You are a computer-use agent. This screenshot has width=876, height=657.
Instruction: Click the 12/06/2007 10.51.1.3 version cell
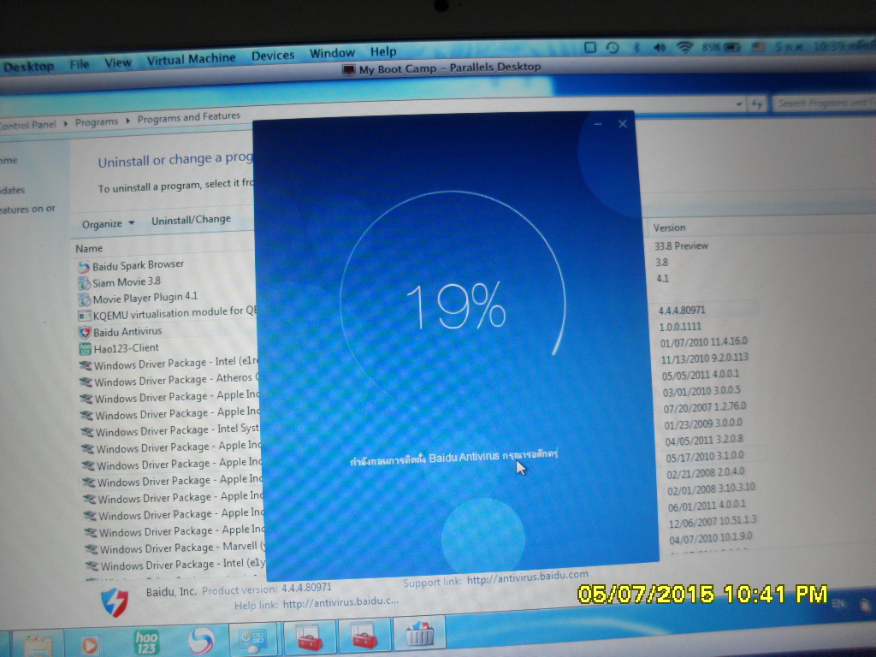click(713, 522)
